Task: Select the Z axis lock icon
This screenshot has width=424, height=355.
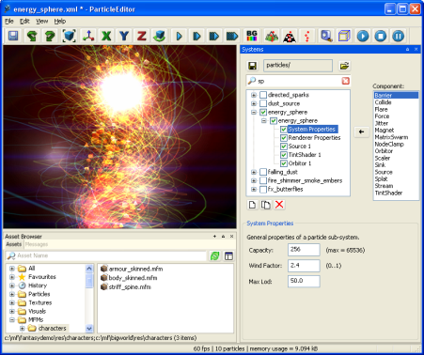Action: click(142, 36)
